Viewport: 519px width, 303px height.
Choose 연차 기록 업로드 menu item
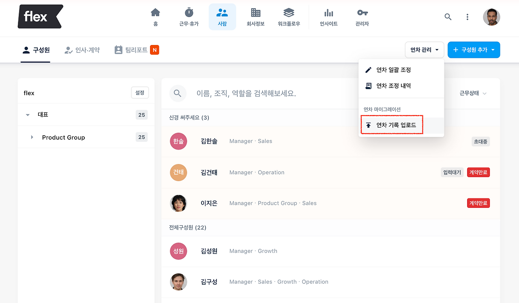click(401, 125)
